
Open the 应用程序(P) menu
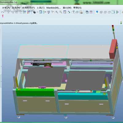28,8
